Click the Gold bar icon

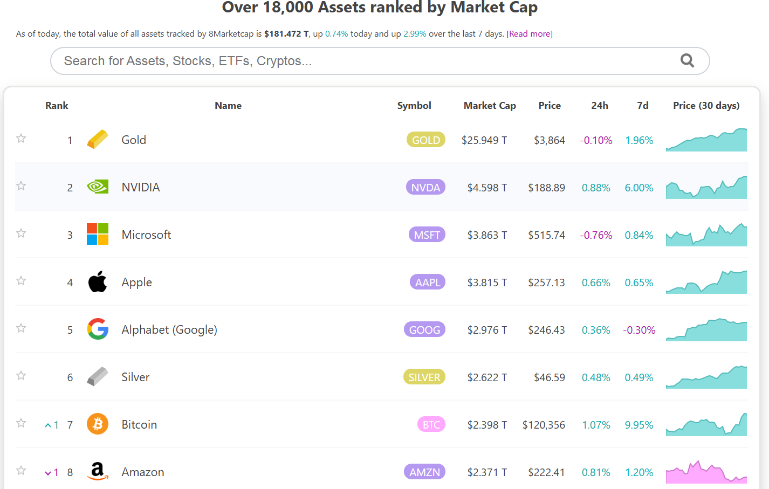(x=98, y=140)
